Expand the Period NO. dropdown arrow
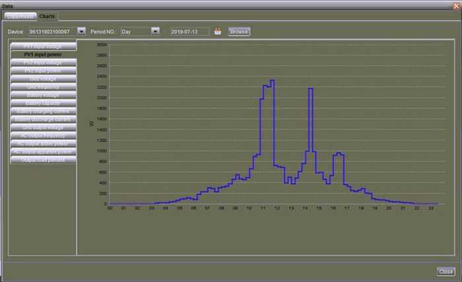The height and width of the screenshot is (282, 462). [155, 31]
